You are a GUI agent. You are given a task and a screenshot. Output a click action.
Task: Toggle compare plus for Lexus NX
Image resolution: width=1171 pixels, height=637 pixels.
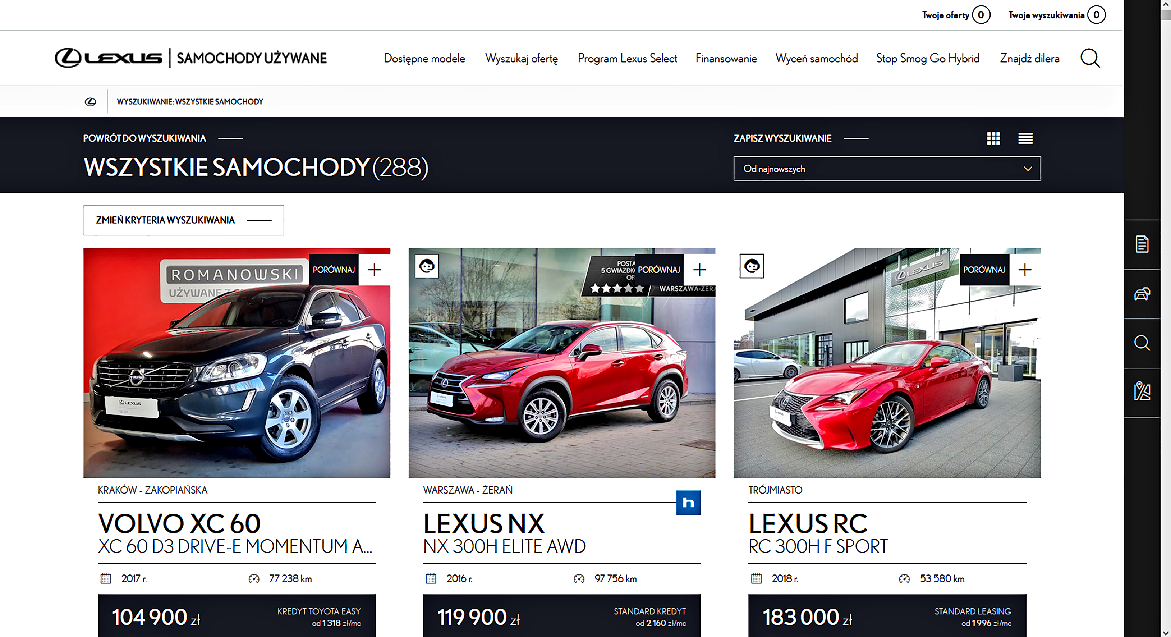coord(699,270)
